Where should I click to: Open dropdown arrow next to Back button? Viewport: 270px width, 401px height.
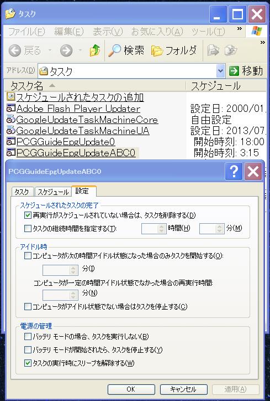(50, 50)
